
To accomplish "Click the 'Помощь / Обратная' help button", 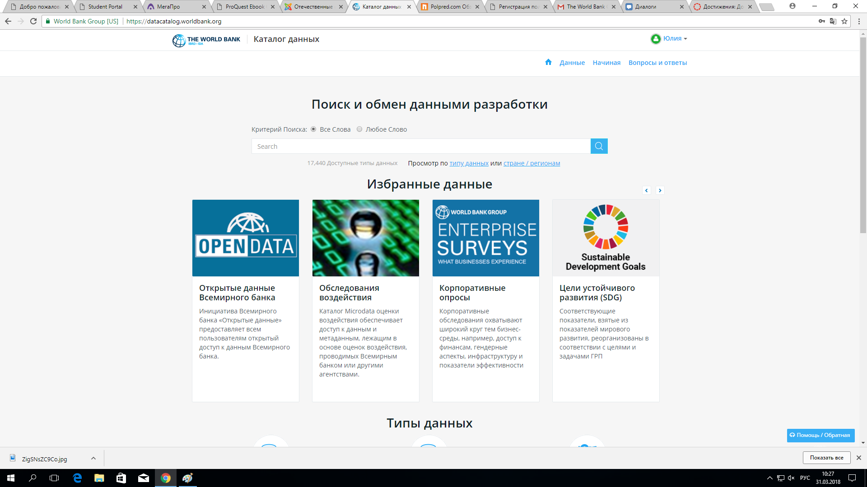I will [x=820, y=435].
